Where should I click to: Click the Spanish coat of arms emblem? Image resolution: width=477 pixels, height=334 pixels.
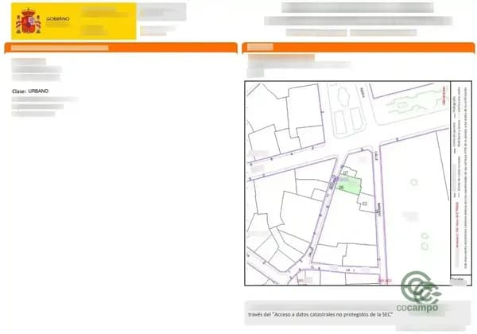click(x=29, y=21)
